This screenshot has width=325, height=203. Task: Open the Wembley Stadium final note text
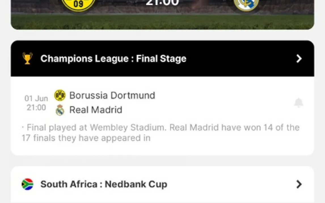(x=160, y=133)
